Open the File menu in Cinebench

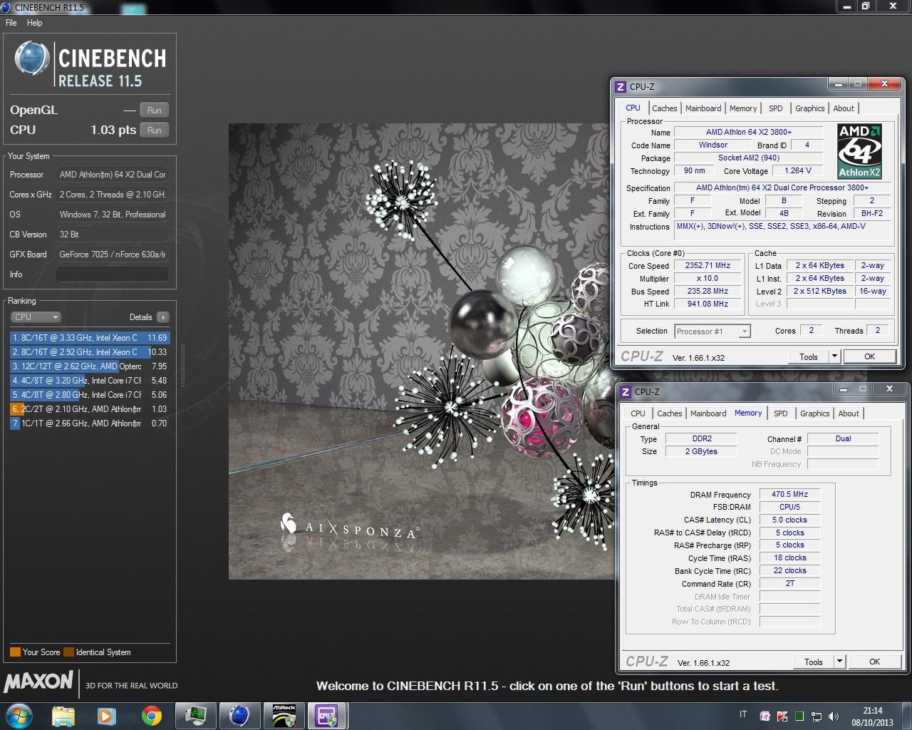pos(11,23)
